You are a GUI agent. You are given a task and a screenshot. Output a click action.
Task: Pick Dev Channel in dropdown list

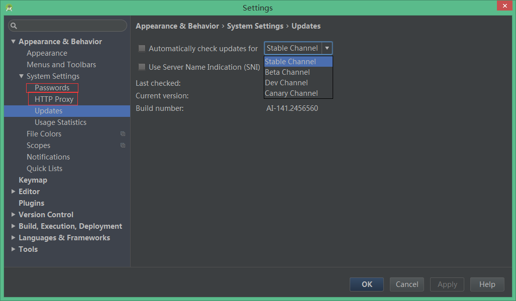point(286,83)
